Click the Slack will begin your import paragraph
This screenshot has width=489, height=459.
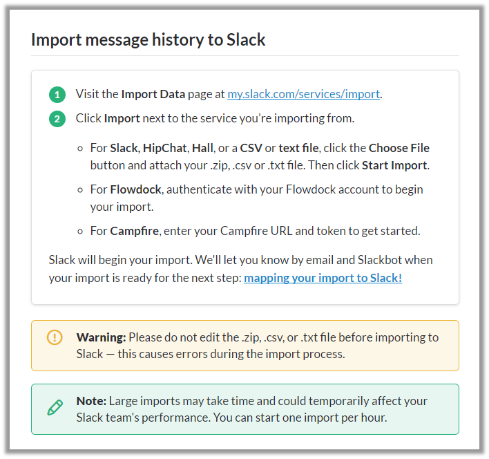(241, 269)
